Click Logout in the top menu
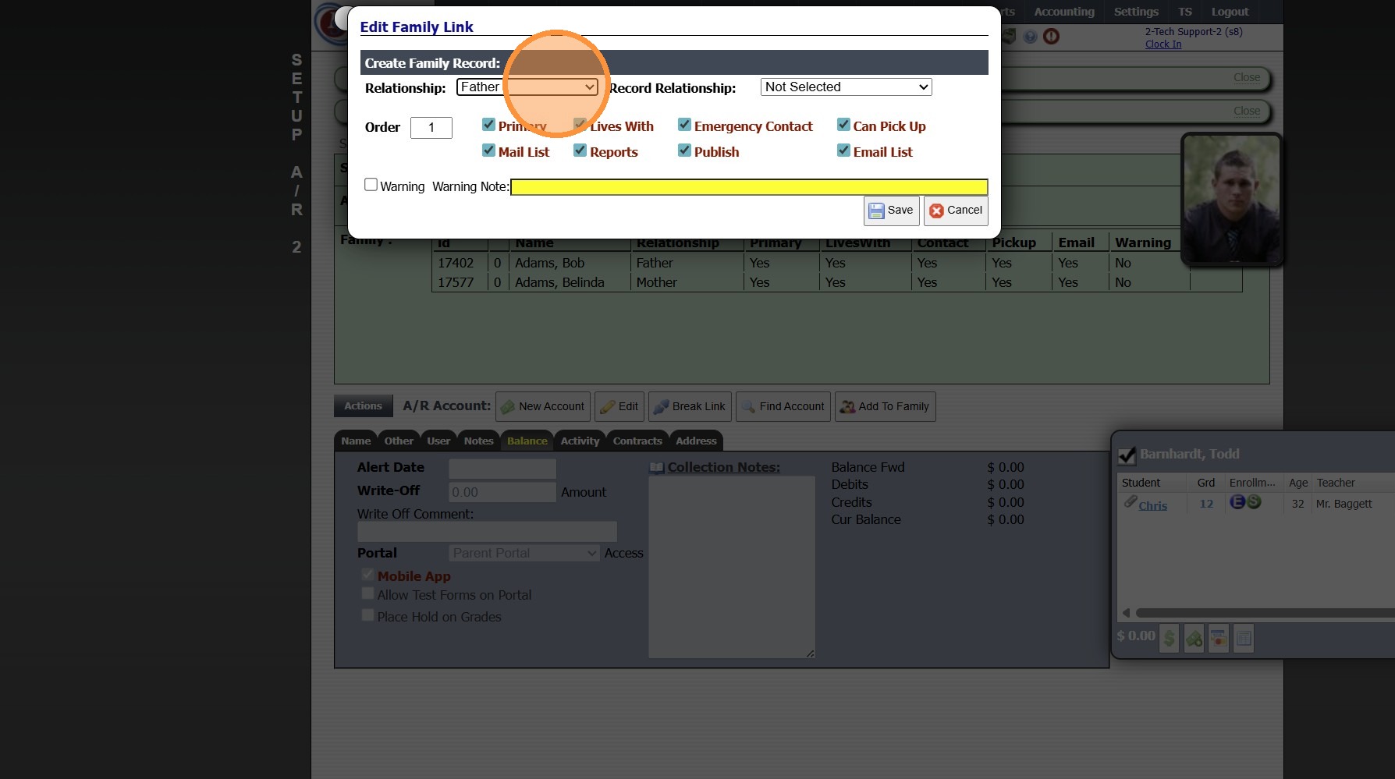 (x=1230, y=12)
